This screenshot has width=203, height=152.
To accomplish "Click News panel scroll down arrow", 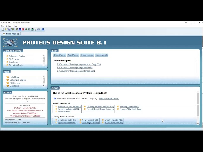I will [x=198, y=123].
